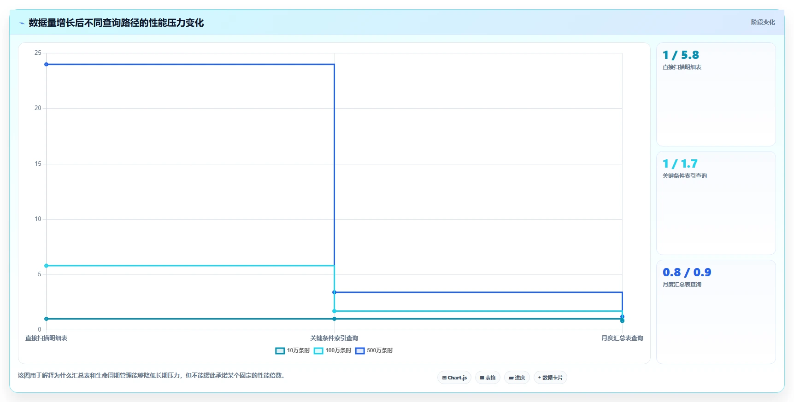Click the sparkle icon inside the 数据卡片 pill
Image resolution: width=794 pixels, height=402 pixels.
[540, 378]
